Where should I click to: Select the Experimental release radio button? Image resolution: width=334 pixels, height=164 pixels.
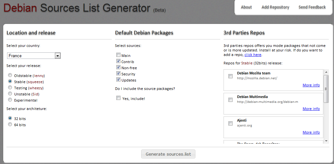10,100
